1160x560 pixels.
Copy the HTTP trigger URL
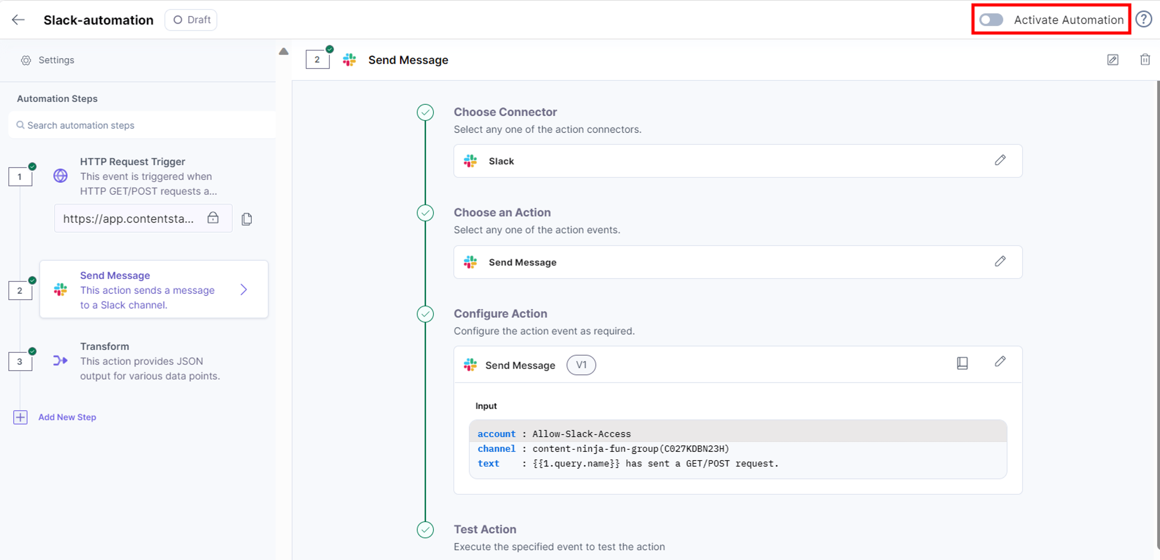click(x=247, y=219)
